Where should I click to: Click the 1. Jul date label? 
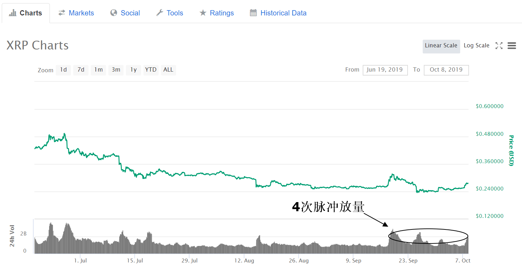point(80,261)
